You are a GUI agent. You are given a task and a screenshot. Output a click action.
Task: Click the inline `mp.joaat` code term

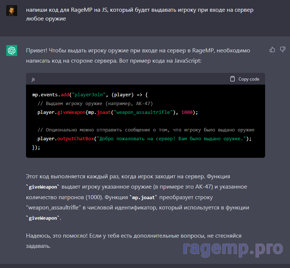144,197
